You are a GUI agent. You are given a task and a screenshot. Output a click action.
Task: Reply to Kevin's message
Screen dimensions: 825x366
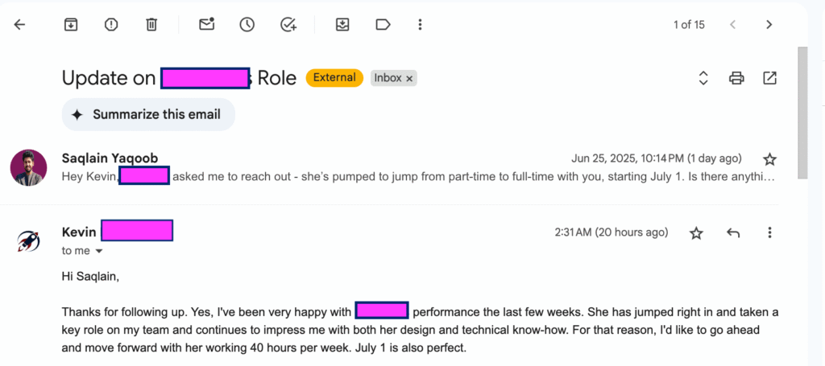733,232
